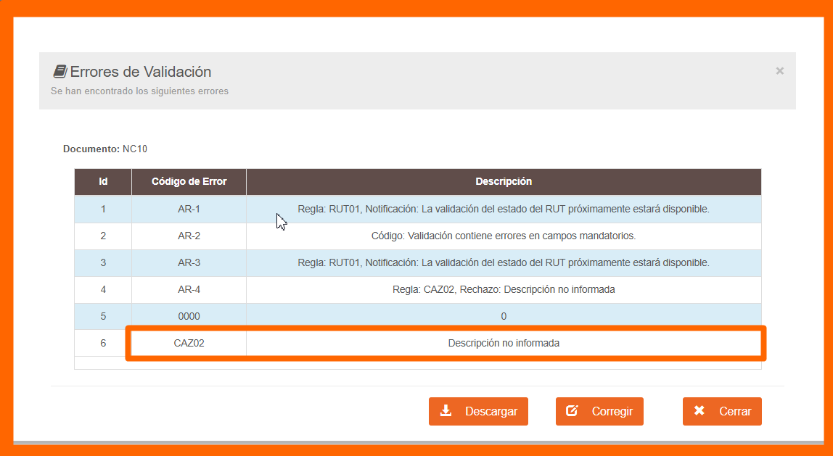833x456 pixels.
Task: Select the AR-2 mandatory fields error description
Action: point(504,236)
